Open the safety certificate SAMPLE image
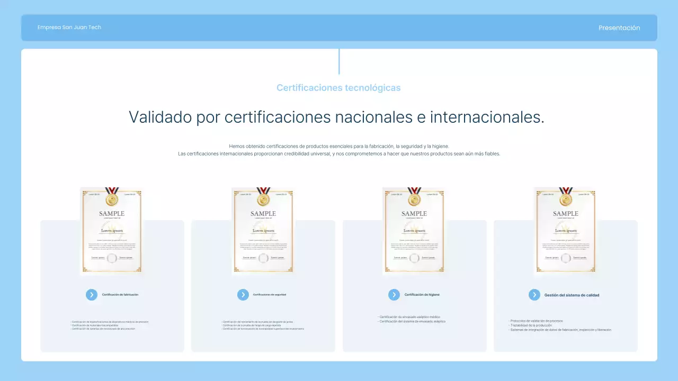This screenshot has width=678, height=381. [263, 231]
